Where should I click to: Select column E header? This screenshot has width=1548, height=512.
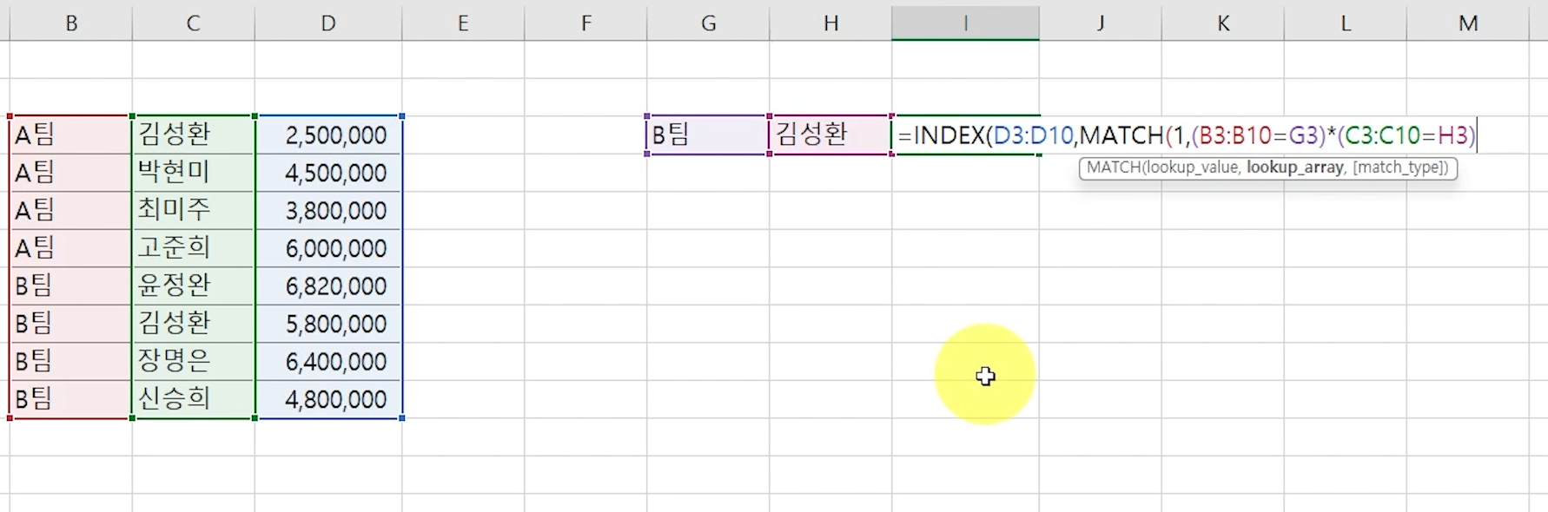tap(463, 23)
